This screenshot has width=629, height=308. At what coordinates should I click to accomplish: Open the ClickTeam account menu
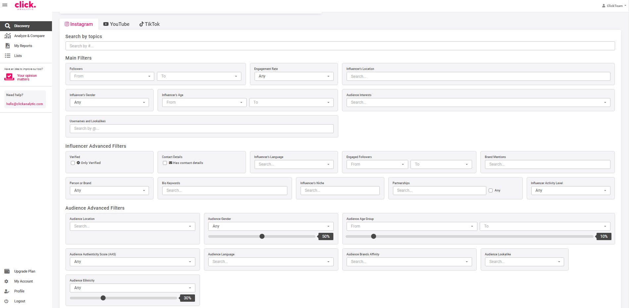click(x=614, y=6)
